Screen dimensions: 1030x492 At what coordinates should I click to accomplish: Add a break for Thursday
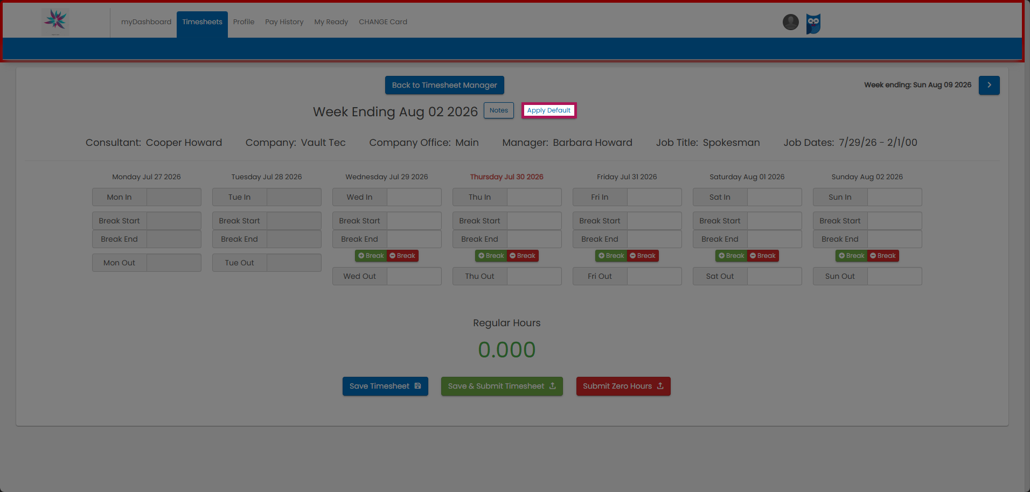[x=491, y=256]
